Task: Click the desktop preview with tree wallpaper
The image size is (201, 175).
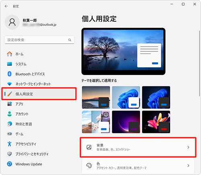Action: coord(123,51)
